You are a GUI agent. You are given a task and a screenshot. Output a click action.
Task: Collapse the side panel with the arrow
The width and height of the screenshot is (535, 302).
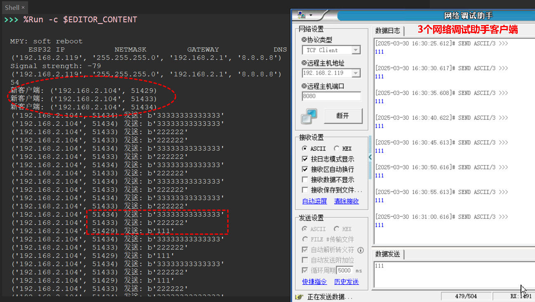(370, 157)
